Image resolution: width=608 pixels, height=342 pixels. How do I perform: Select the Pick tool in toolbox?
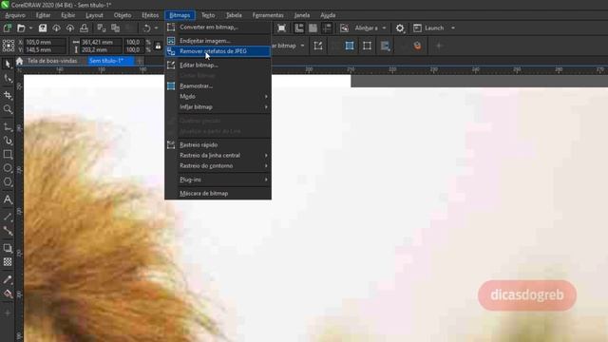8,64
